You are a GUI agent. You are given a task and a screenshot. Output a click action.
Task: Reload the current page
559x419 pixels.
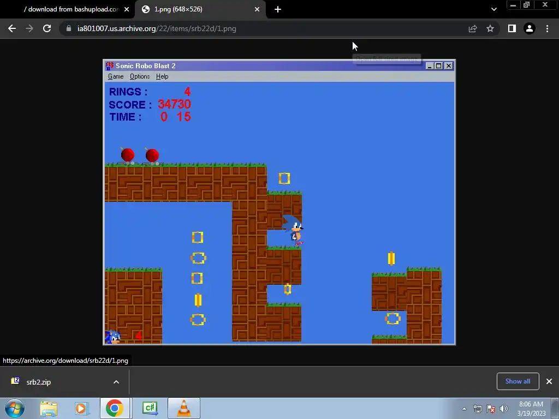[x=47, y=28]
